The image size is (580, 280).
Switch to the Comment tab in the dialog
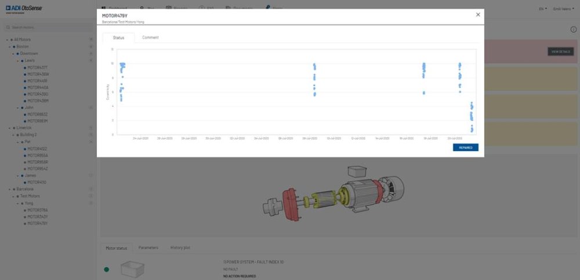[x=151, y=37]
